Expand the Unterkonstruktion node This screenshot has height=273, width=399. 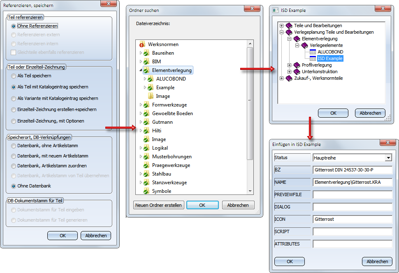tap(289, 72)
